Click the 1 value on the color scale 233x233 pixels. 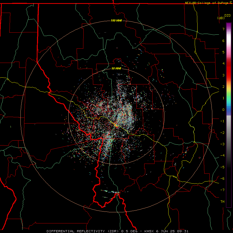point(223,98)
